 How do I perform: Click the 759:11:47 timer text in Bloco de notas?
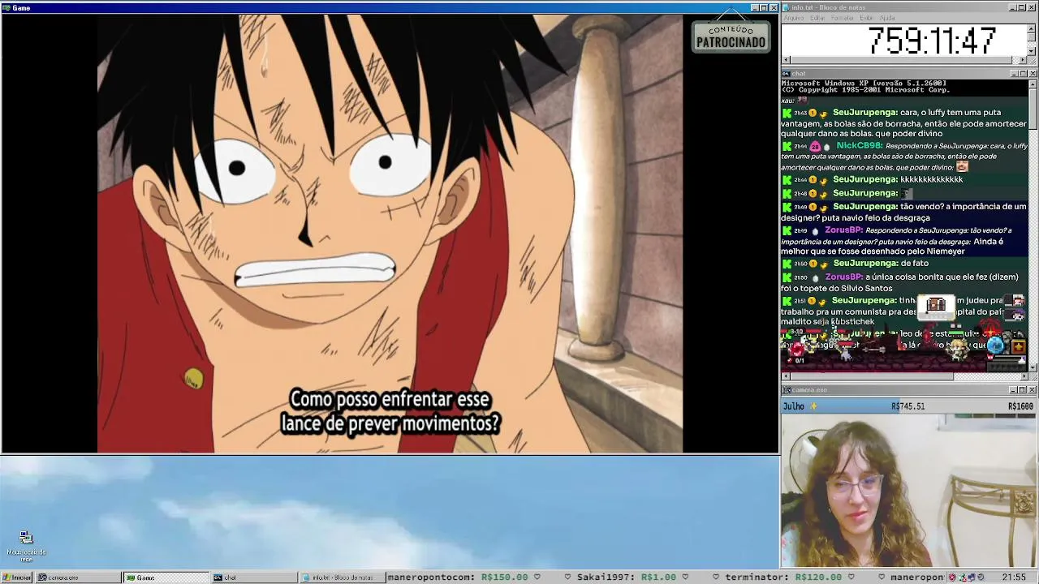(x=932, y=41)
